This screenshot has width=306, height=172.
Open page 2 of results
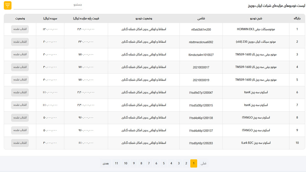click(x=186, y=163)
